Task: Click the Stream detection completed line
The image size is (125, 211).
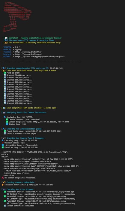Action: (20, 206)
